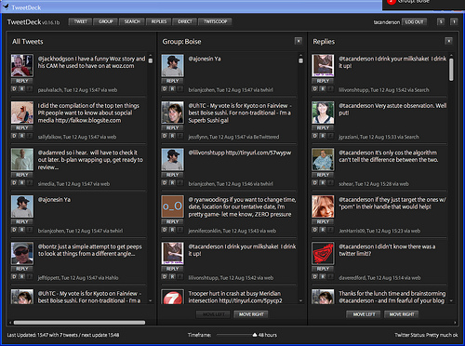Click the blank third icon under jgraziani's reply

click(x=330, y=136)
